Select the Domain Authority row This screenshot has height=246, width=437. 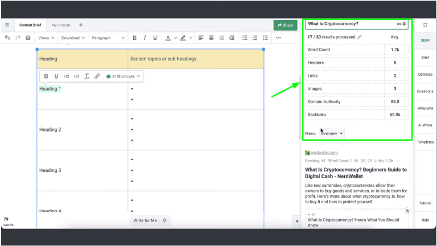click(x=356, y=101)
